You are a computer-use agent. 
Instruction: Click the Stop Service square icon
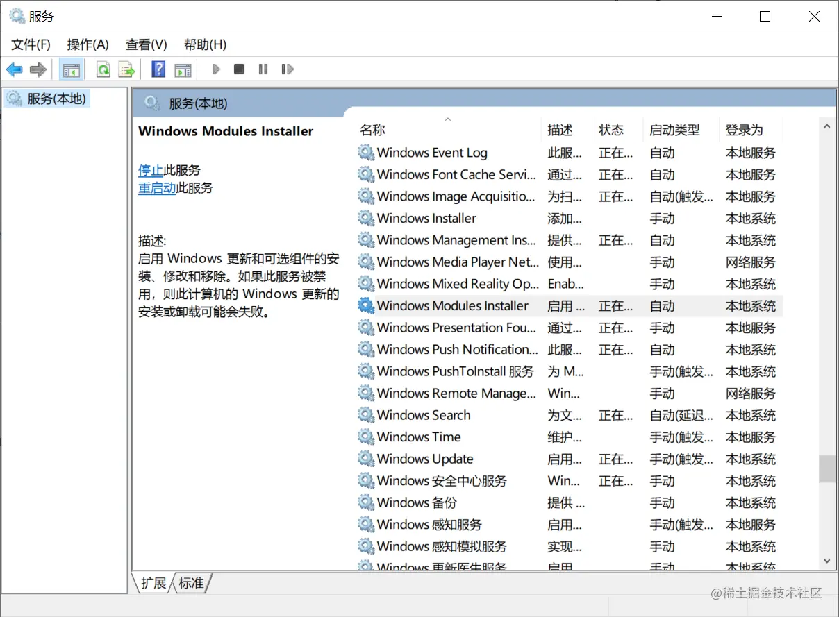(239, 69)
